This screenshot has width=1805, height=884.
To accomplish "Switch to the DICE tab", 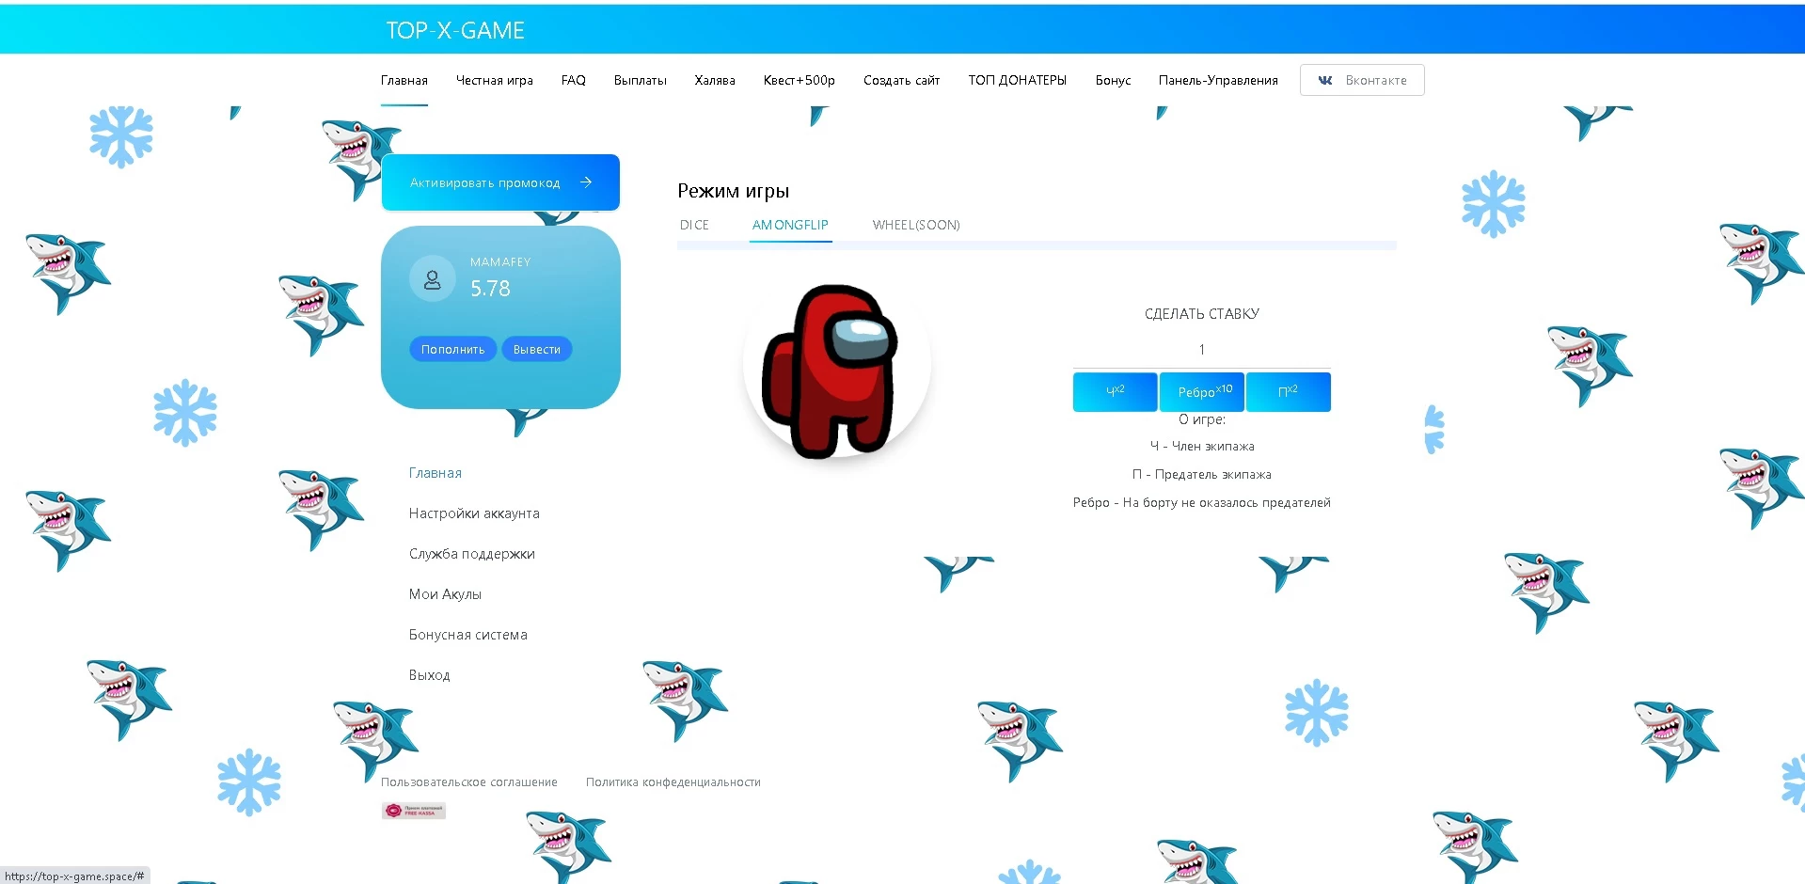I will click(x=694, y=225).
